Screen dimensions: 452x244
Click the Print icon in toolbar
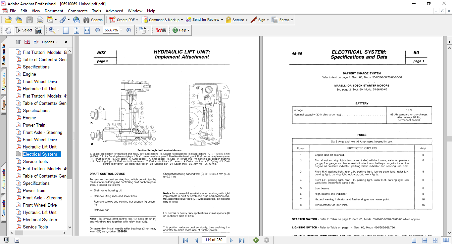point(40,20)
